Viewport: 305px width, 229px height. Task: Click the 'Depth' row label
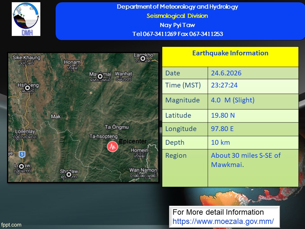pos(175,142)
